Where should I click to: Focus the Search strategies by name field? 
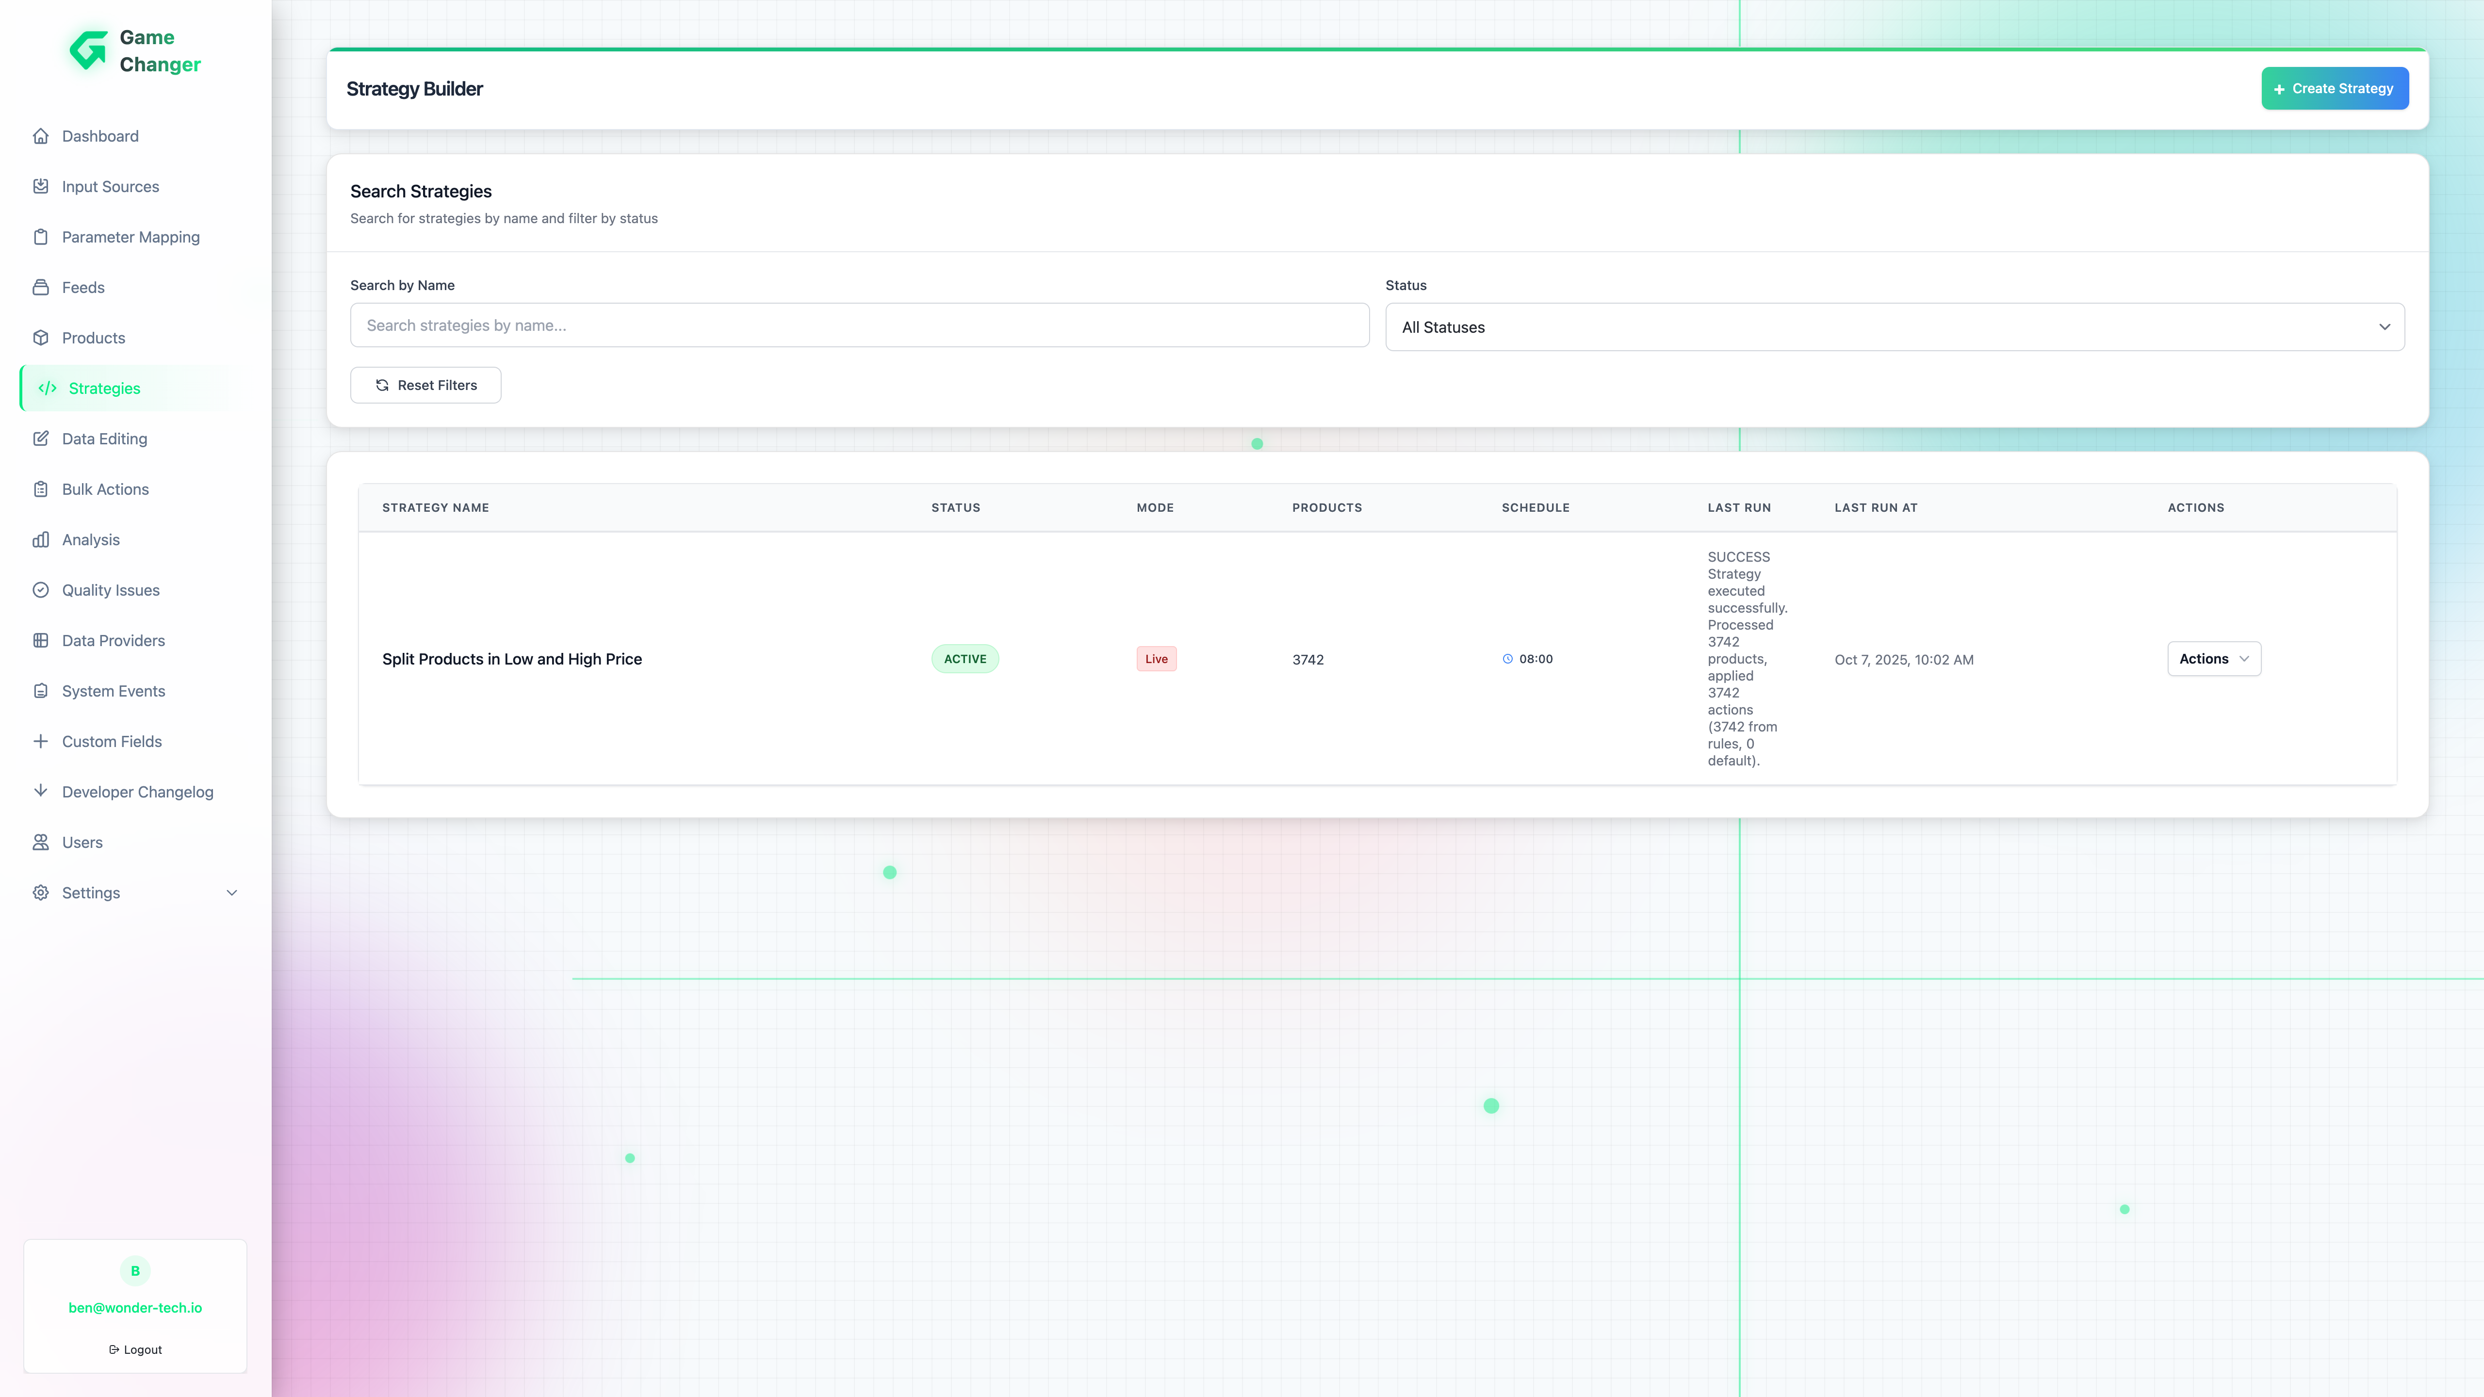tap(858, 326)
